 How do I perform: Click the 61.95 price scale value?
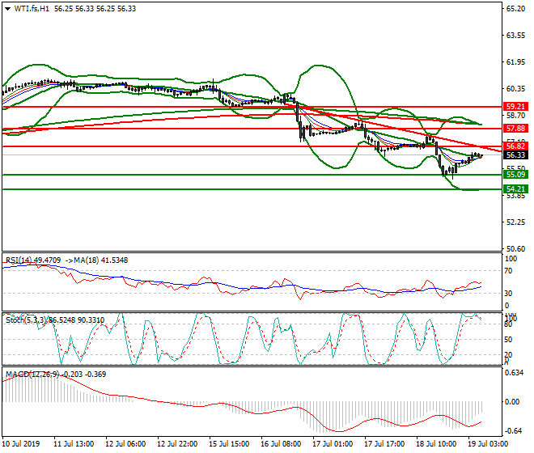[515, 62]
